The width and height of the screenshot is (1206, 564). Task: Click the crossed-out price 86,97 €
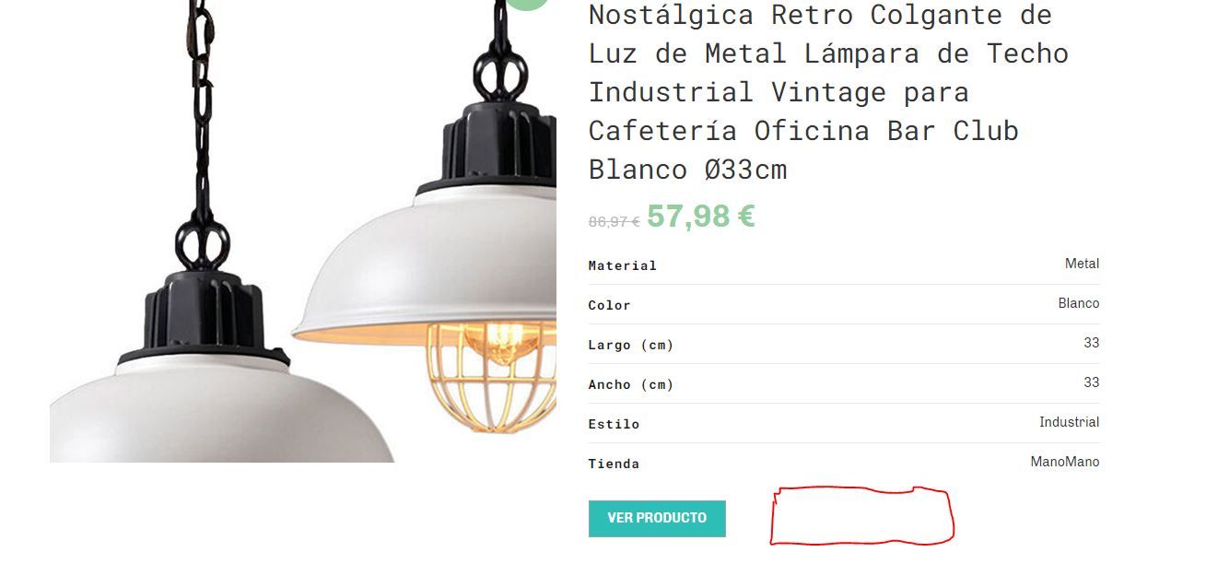click(x=615, y=221)
